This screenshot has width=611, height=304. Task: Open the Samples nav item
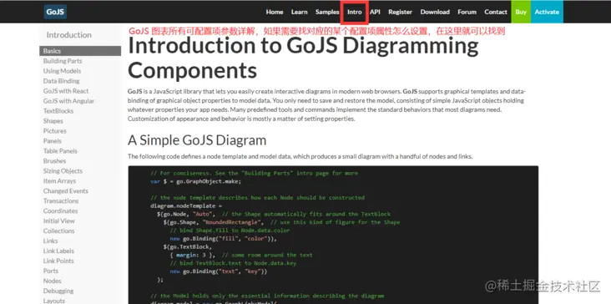[x=327, y=12]
